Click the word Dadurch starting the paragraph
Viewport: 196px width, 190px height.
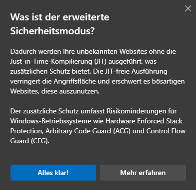[x=23, y=52]
